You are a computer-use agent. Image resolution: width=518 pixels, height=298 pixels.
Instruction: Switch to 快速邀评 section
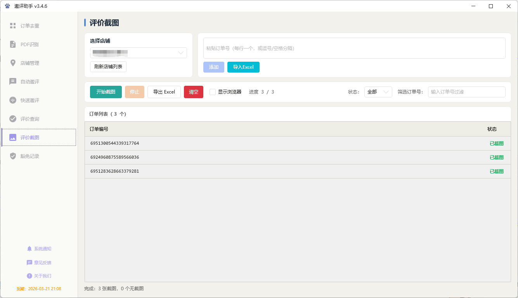(x=39, y=100)
